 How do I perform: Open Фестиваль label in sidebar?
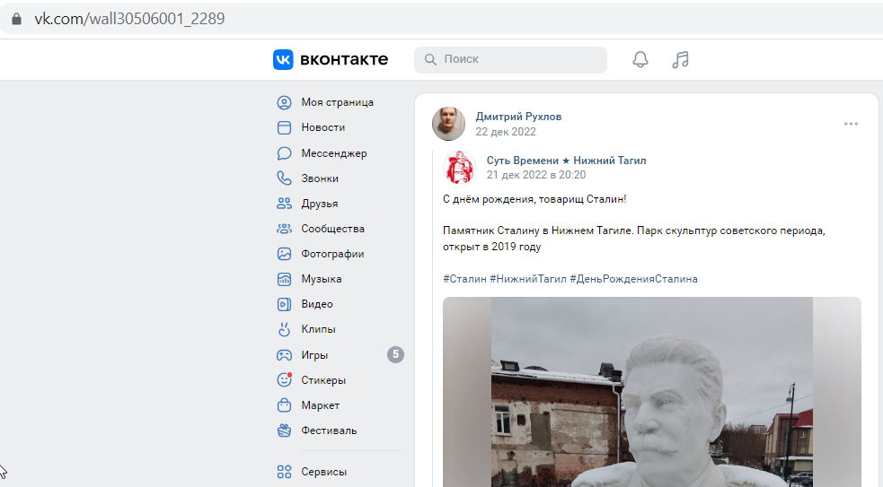click(329, 430)
